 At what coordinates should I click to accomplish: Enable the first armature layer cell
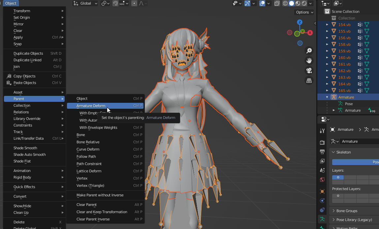(x=338, y=177)
